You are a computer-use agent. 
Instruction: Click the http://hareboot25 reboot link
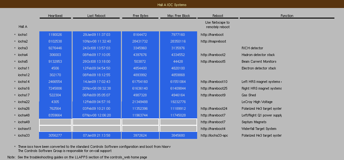(214, 88)
